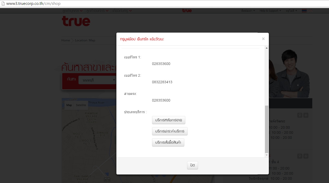Click the บริการสั่งซื้อสินค้า service button
Viewport: 329px width, 183px height.
point(168,143)
